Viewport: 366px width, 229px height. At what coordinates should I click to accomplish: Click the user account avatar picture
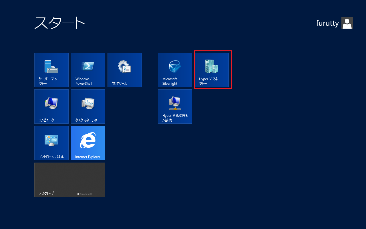click(x=347, y=23)
